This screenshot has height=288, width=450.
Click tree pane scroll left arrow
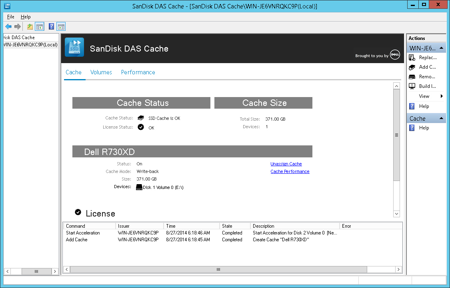tap(8, 271)
